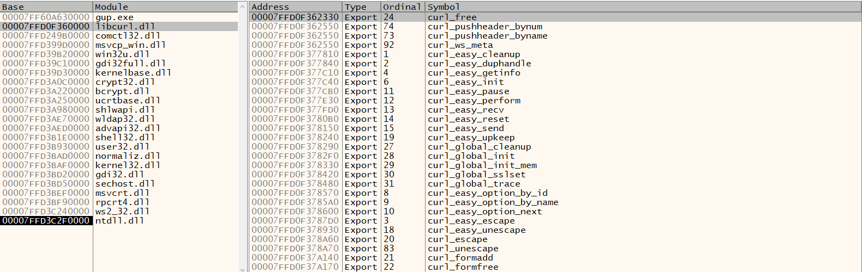The height and width of the screenshot is (272, 862).
Task: Select address 00007FFD0F378A70 for curl_unescape
Action: click(295, 249)
